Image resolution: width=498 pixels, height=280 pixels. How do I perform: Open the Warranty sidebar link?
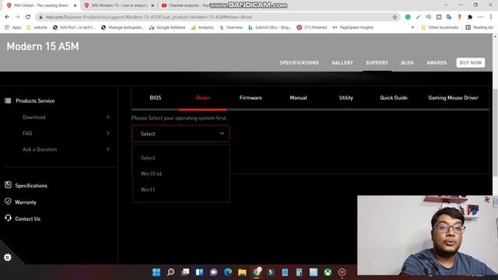[x=26, y=202]
